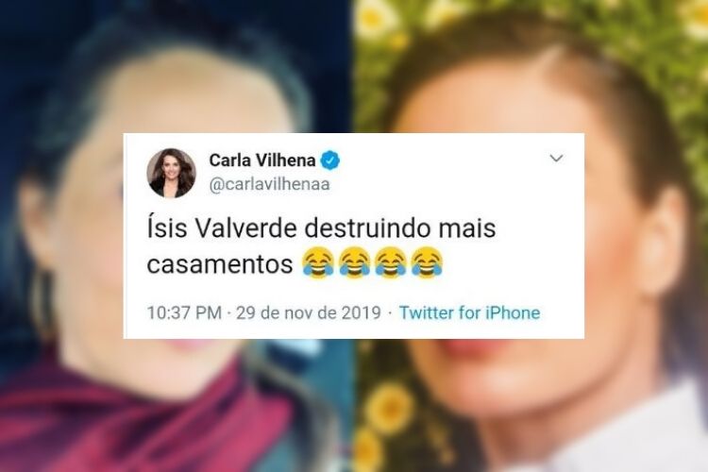Click the word casamentos in the tweet
Viewport: 708px width, 472px height.
[x=220, y=264]
